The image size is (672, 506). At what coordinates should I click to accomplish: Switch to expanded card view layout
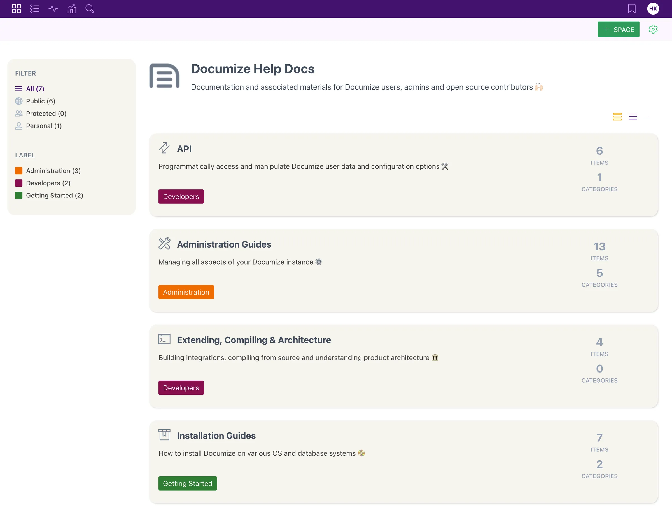tap(617, 117)
